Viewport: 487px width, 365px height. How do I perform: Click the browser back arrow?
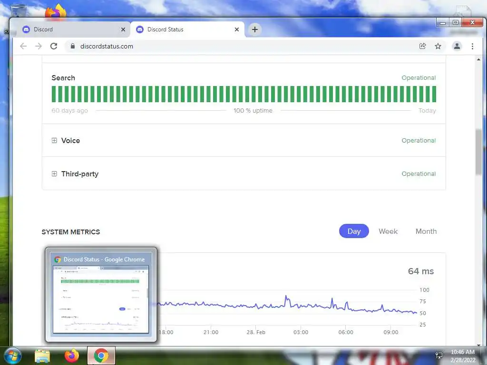23,46
